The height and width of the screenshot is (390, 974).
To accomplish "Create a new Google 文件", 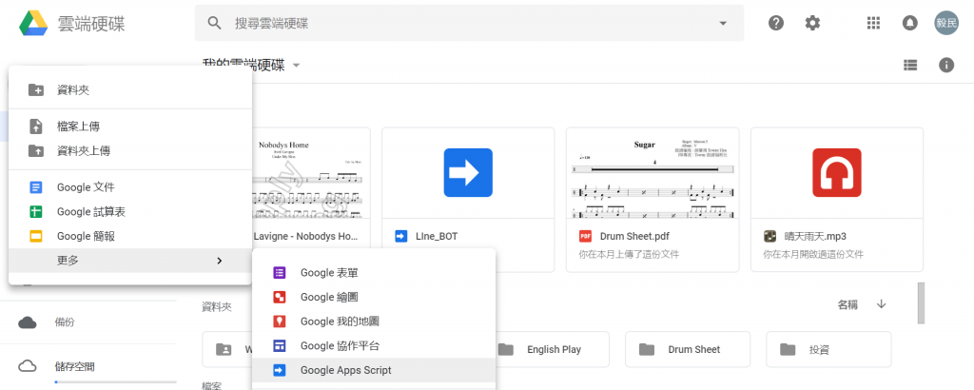I will pyautogui.click(x=129, y=187).
